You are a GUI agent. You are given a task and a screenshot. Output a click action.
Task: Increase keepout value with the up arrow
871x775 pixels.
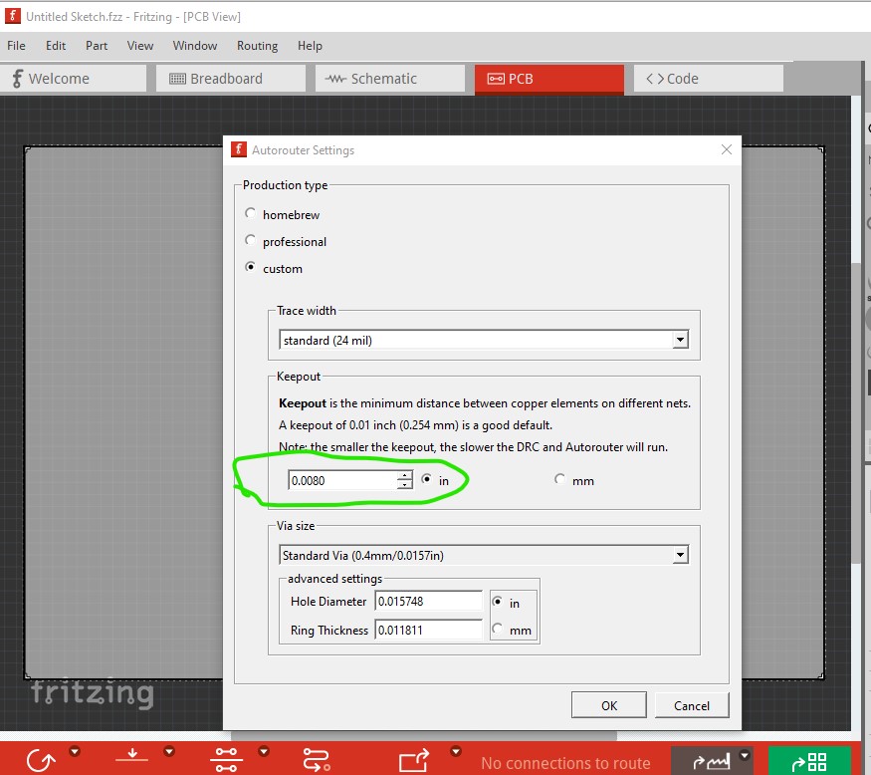pyautogui.click(x=405, y=475)
